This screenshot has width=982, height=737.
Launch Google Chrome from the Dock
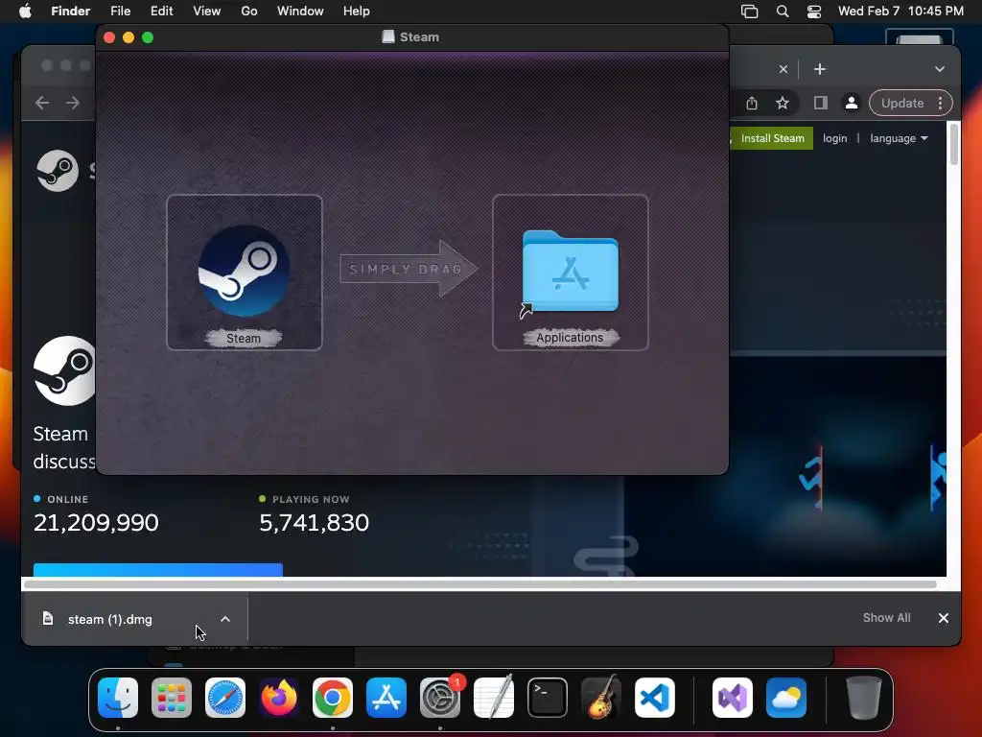[333, 697]
